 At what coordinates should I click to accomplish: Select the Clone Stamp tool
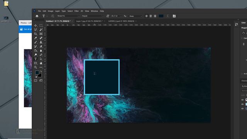[x=41, y=42]
